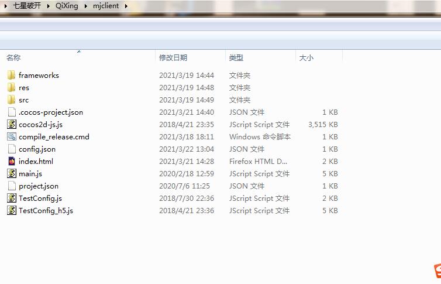Select file name main.js
The image size is (441, 284).
(x=30, y=174)
